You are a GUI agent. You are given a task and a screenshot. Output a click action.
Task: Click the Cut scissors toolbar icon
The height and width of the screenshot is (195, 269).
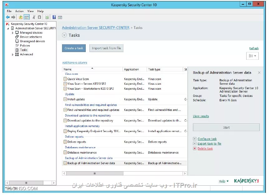coord(34,17)
